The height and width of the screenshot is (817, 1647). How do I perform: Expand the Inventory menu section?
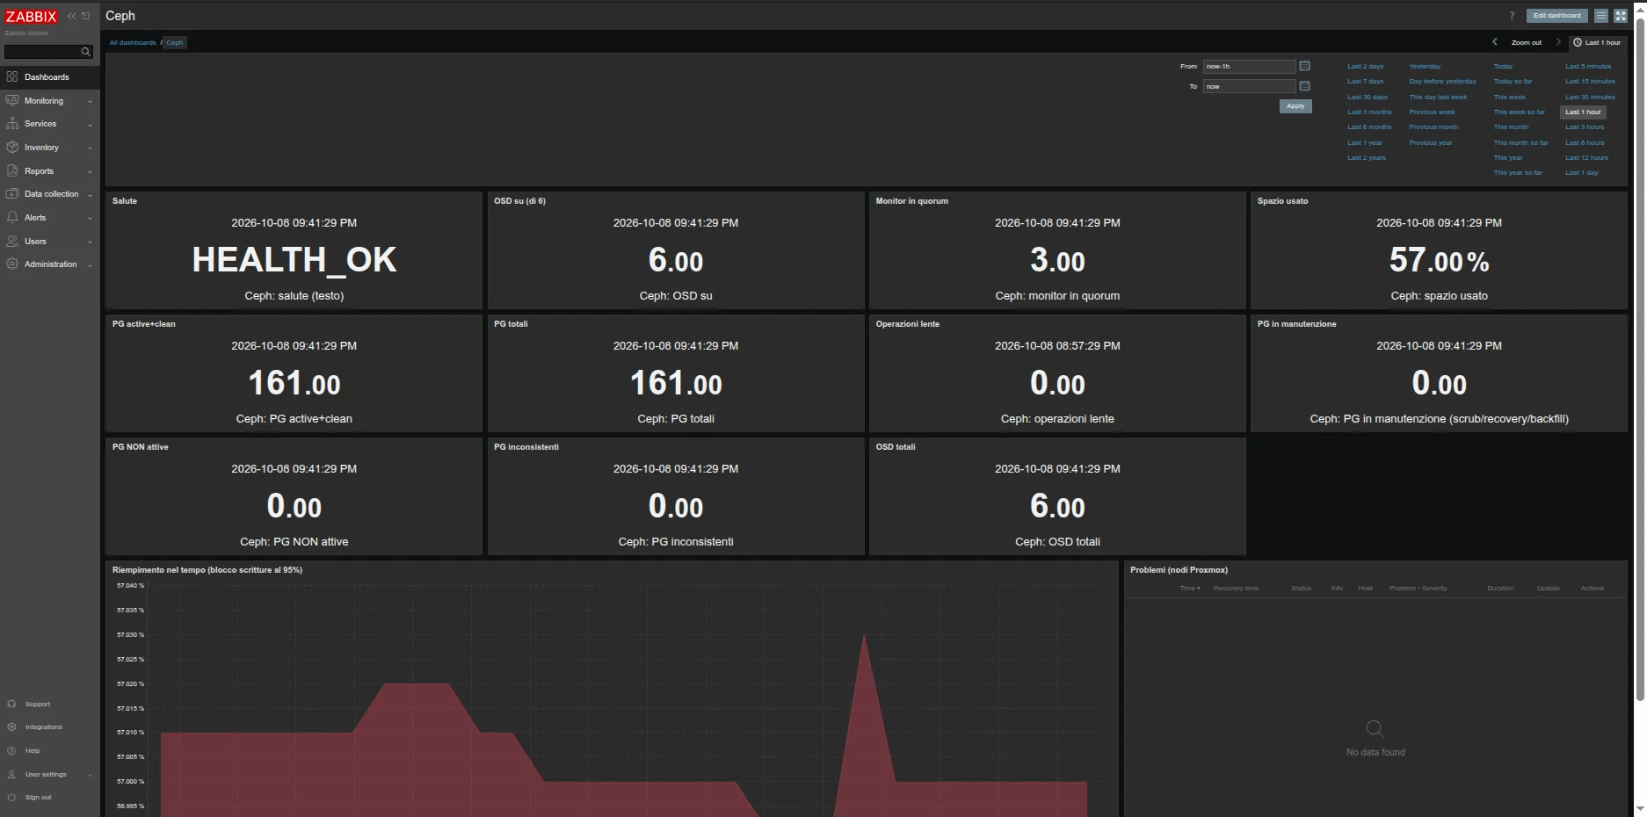click(x=50, y=148)
